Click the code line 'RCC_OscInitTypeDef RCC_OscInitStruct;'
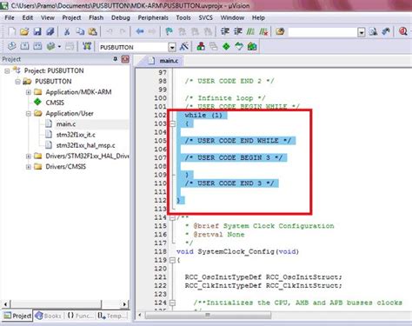Image resolution: width=412 pixels, height=326 pixels. (263, 277)
